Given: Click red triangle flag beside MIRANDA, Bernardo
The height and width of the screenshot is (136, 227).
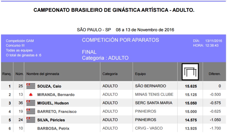Looking at the screenshot, I should [31, 95].
